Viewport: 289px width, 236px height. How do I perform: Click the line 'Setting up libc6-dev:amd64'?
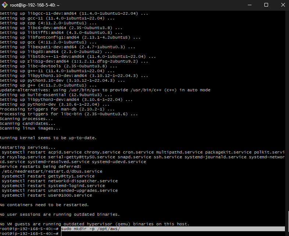pos(61,28)
